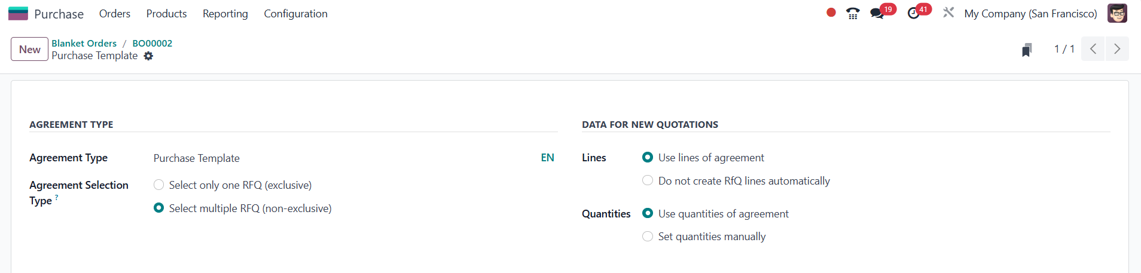Click the New button

(30, 50)
